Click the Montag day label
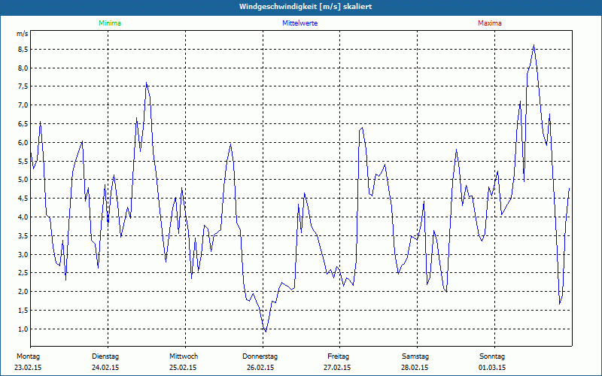Viewport: 602px width, 376px height. click(x=28, y=356)
